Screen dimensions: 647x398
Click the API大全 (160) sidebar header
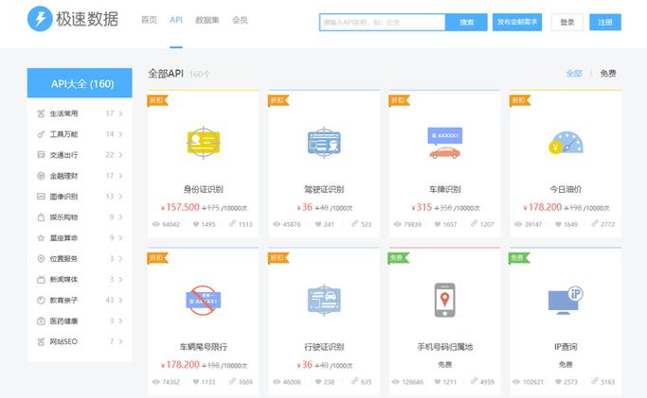[80, 83]
